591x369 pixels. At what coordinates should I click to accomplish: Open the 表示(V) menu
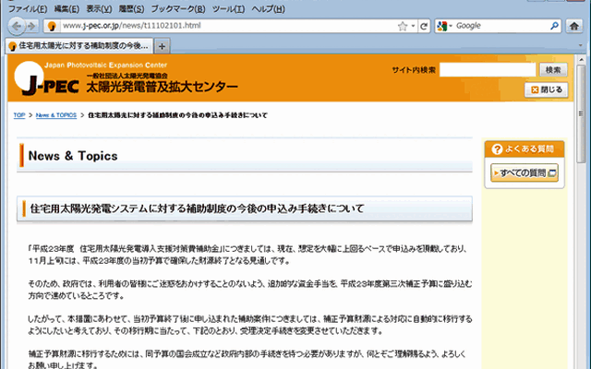99,8
